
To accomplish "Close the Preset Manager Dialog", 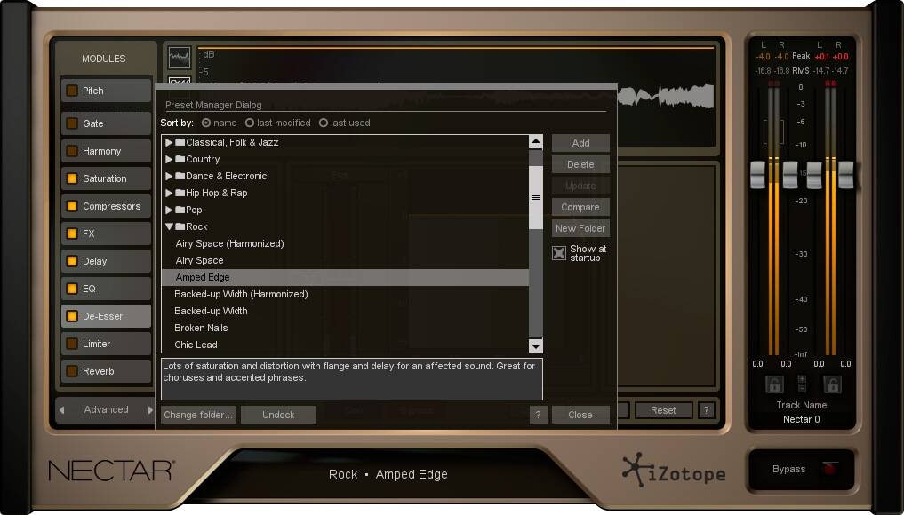I will (580, 415).
